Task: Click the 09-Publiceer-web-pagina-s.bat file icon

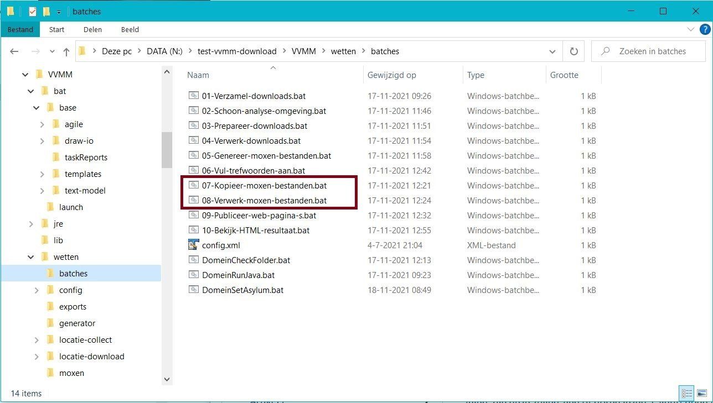Action: (193, 215)
